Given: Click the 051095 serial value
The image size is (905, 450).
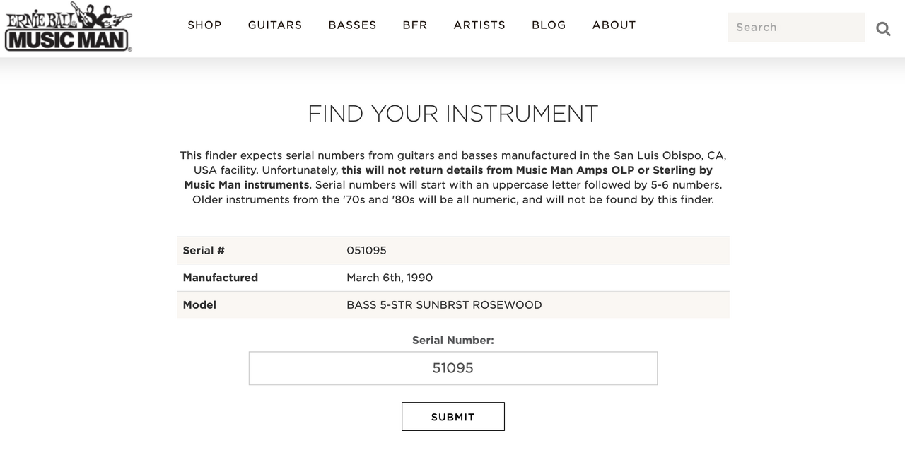Looking at the screenshot, I should pyautogui.click(x=366, y=250).
